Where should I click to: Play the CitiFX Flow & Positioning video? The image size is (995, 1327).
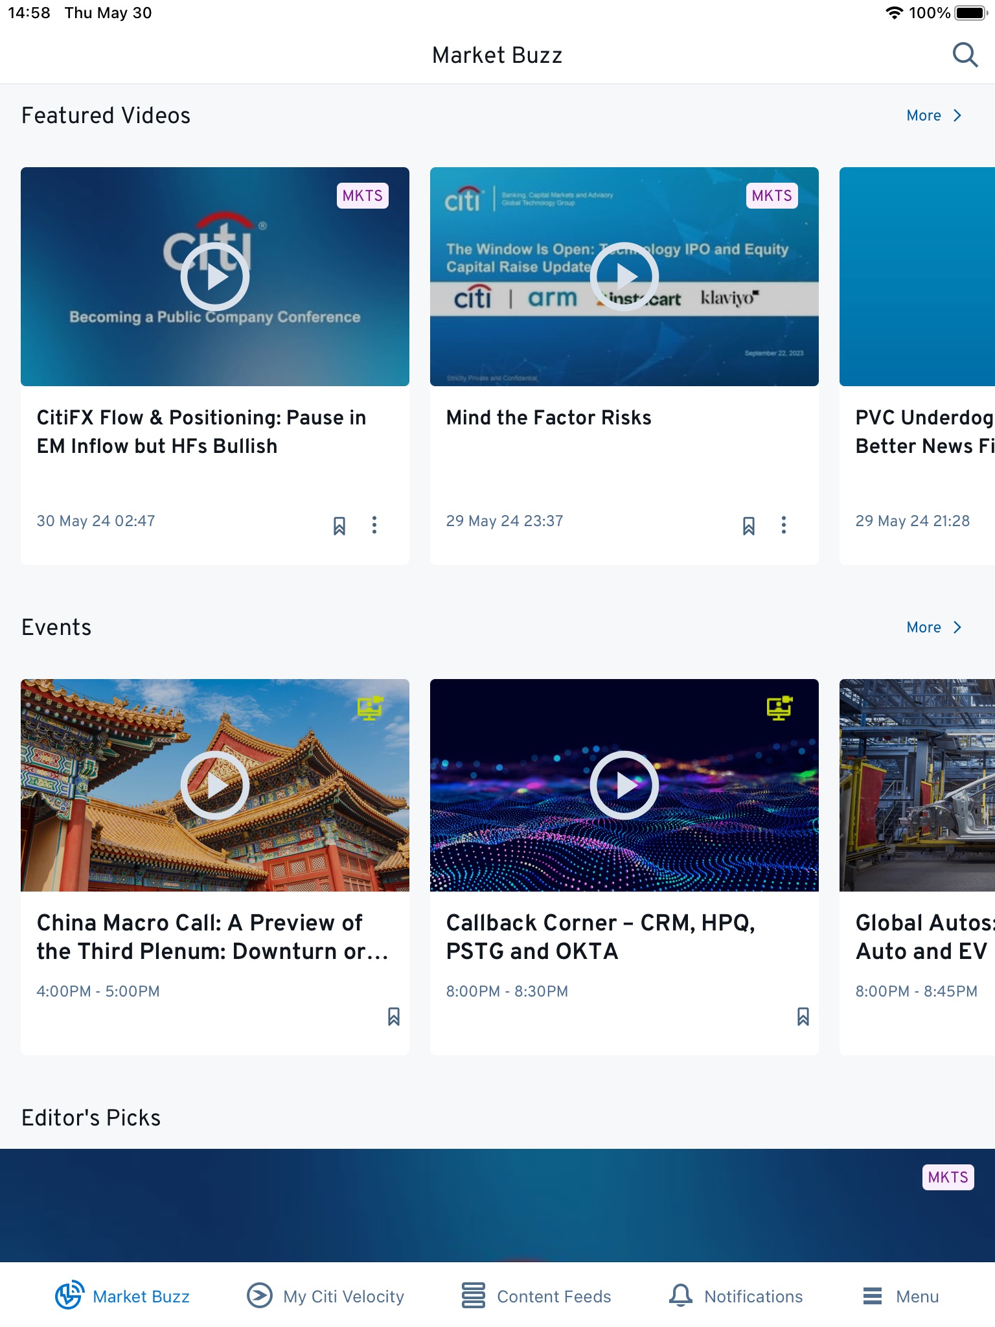pos(215,277)
